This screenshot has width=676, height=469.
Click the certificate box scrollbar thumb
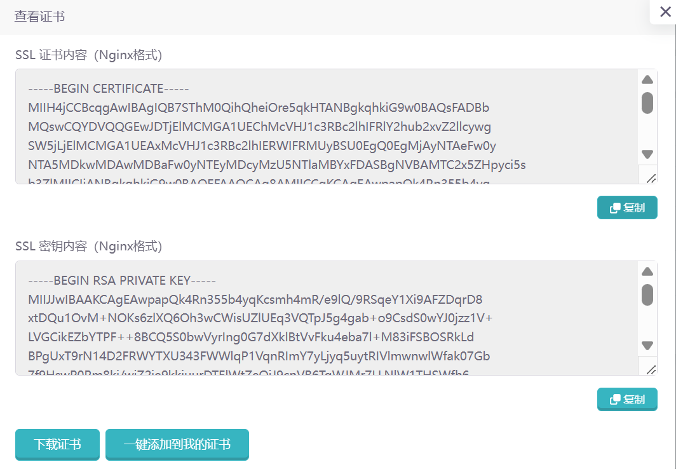pos(647,103)
